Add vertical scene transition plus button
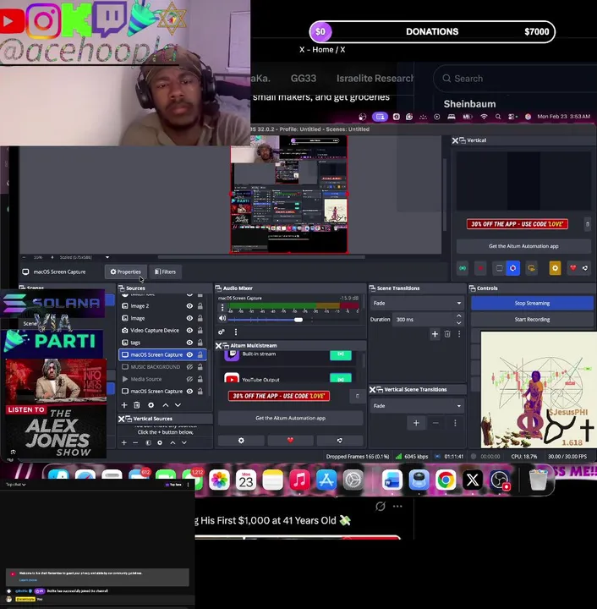This screenshot has width=597, height=609. click(x=416, y=423)
